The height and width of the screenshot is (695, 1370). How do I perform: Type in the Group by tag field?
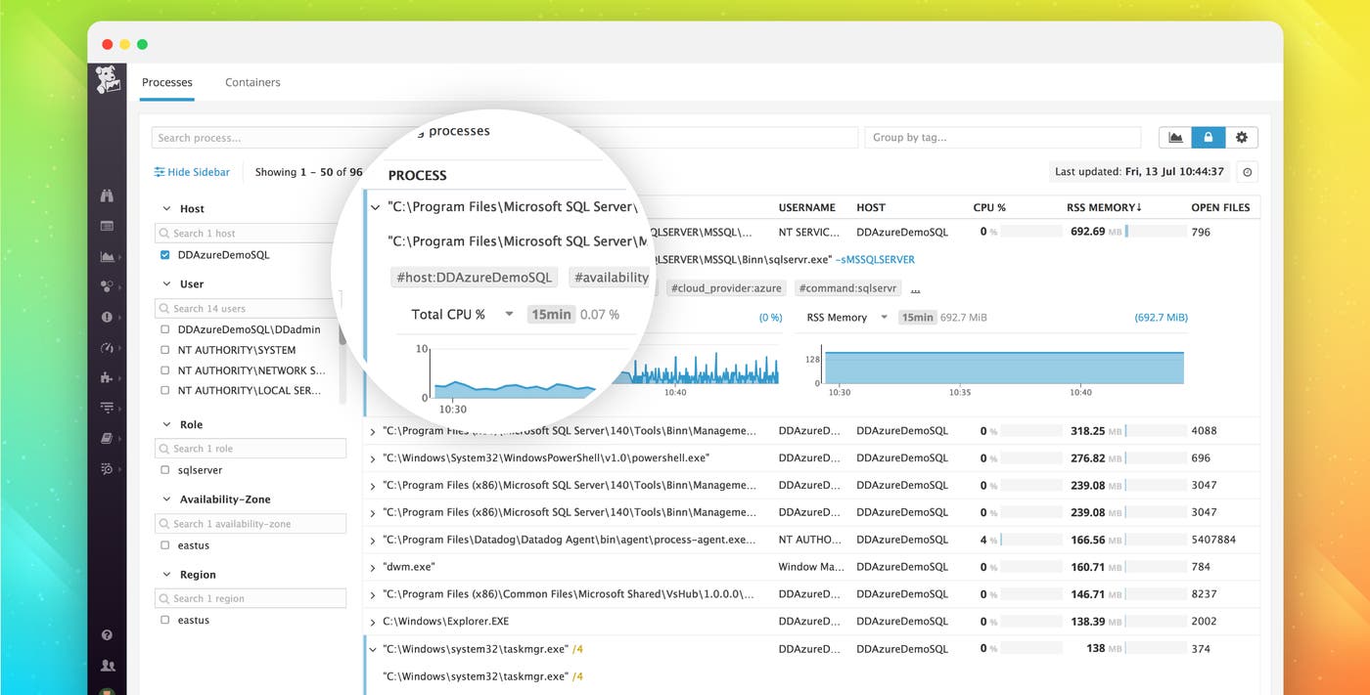(1002, 137)
